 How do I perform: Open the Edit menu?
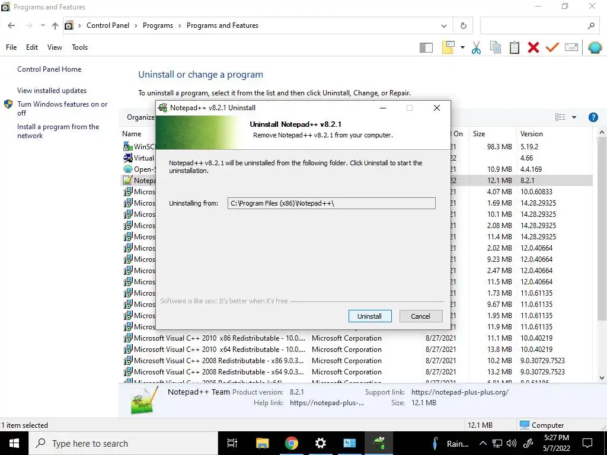click(32, 47)
